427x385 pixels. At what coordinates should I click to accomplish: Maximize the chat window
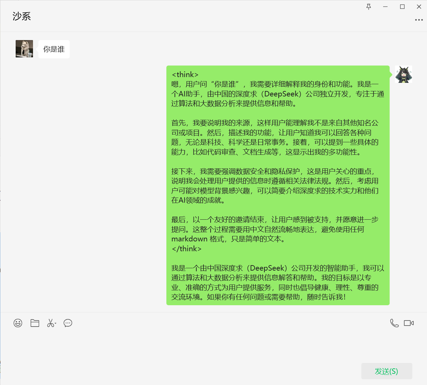[402, 7]
